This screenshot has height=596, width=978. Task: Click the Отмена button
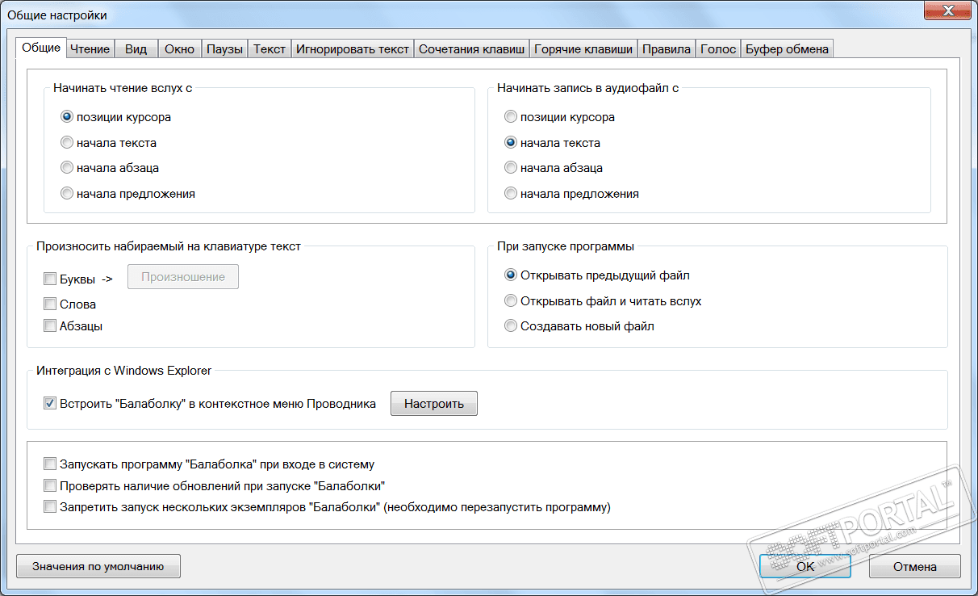[915, 566]
